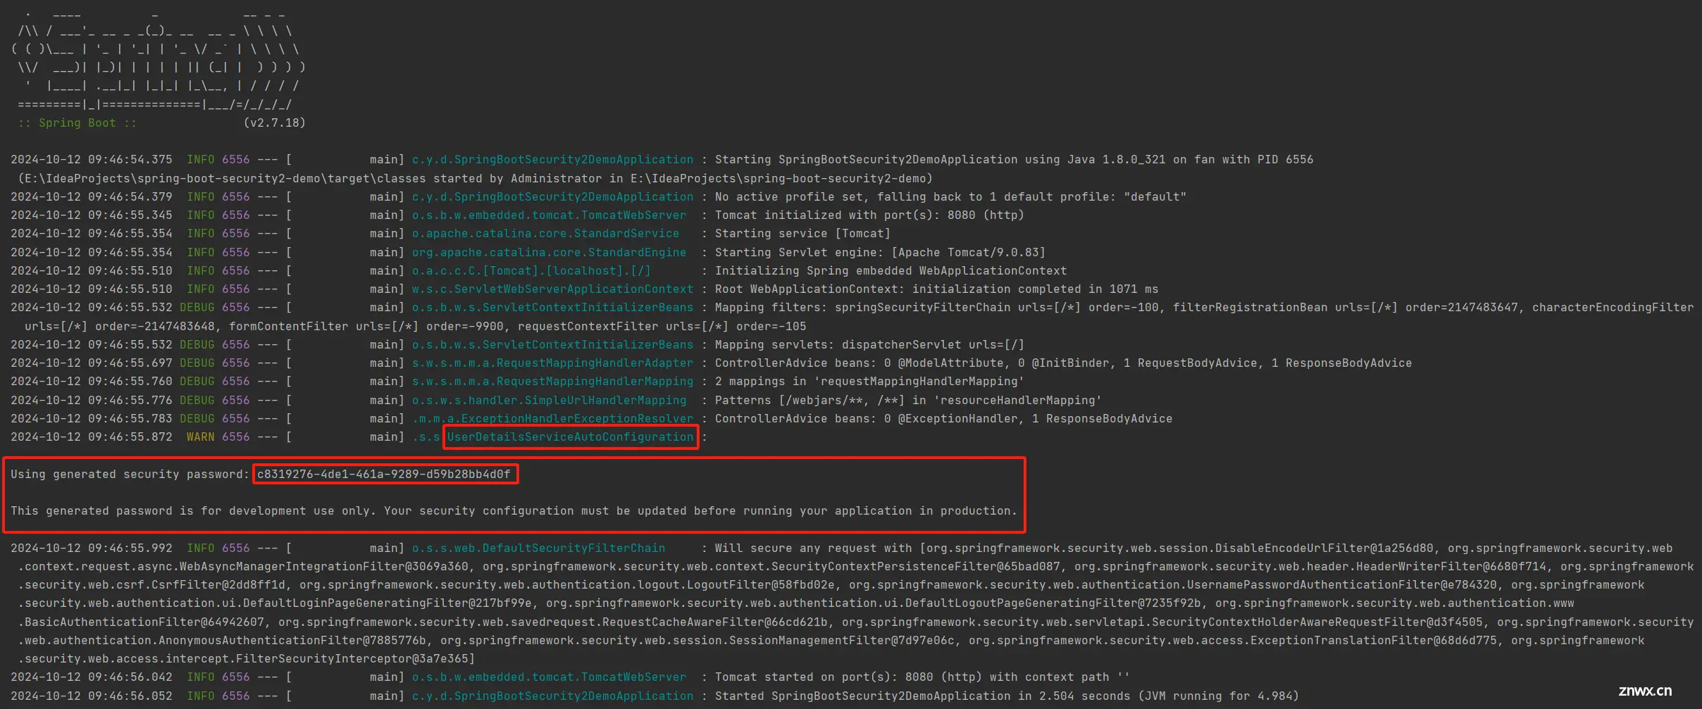Open org.apache.catalina.core.StandardEngine class link
The width and height of the screenshot is (1702, 709).
[x=549, y=253]
